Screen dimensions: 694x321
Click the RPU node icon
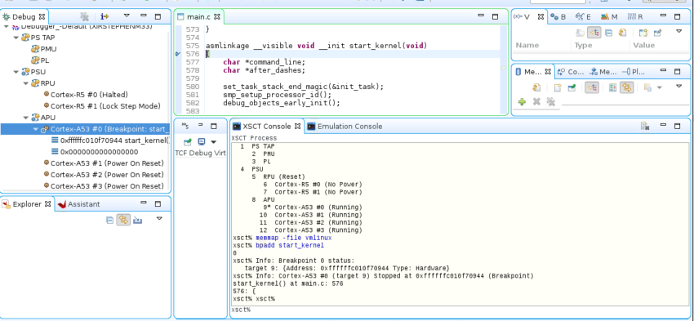(35, 83)
